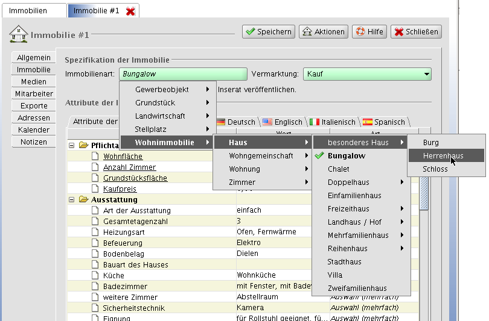The width and height of the screenshot is (489, 321).
Task: Click the document icon beside Kaufpreis
Action: (x=95, y=189)
